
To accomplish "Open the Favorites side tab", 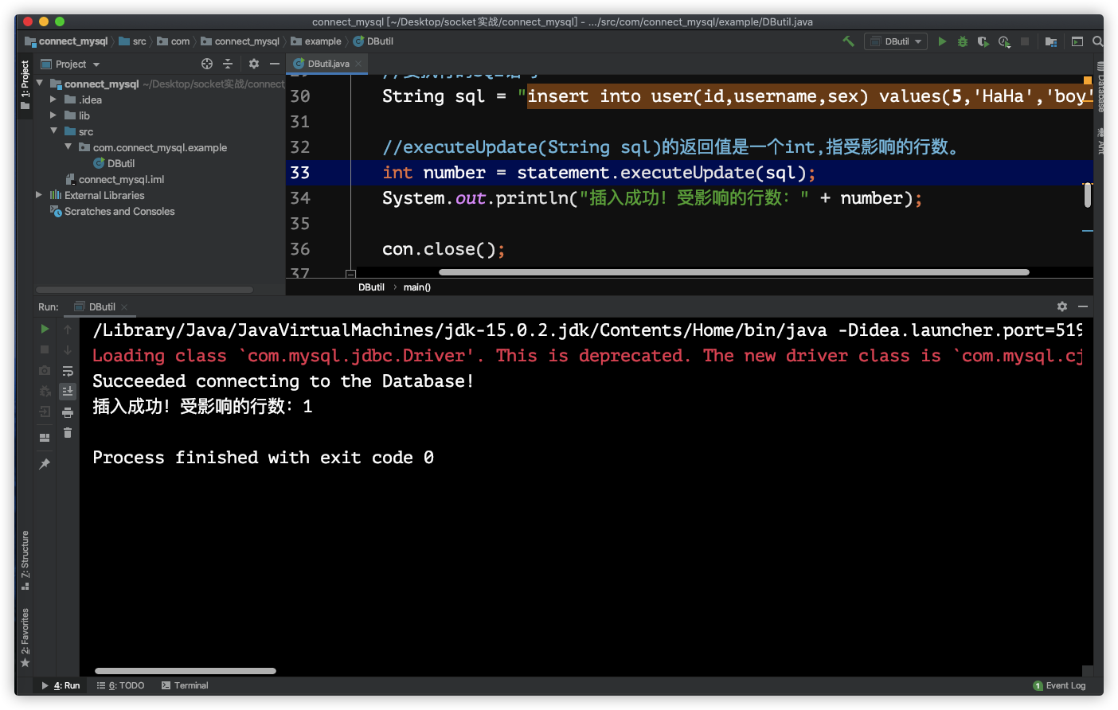I will [25, 638].
